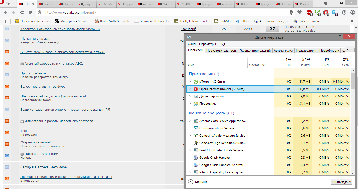Viewport: 358px width, 189px height.
Task: Open the Мастерская Steam bookmark
Action: [72, 21]
